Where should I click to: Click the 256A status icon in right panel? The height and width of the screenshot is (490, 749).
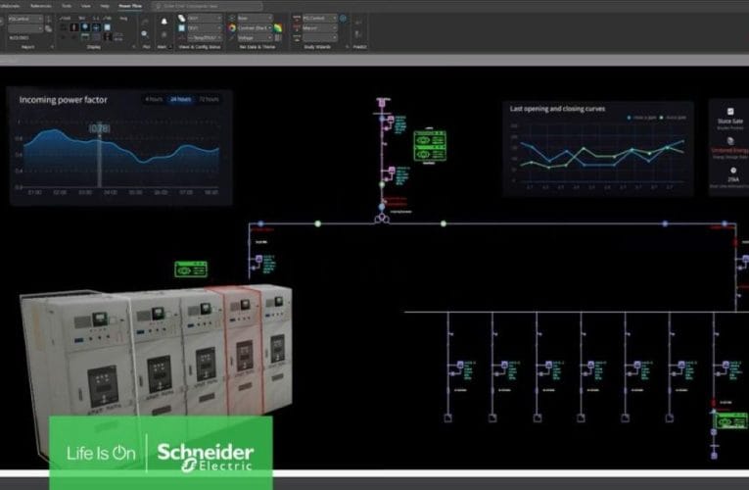coord(733,171)
